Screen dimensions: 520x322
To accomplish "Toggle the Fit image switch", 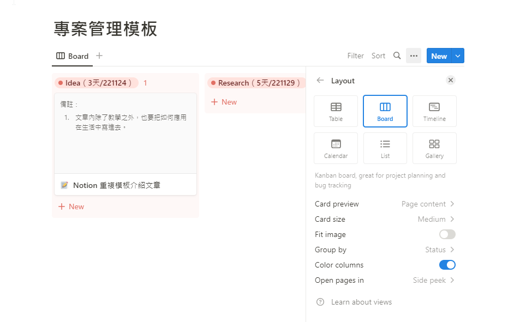I will 447,234.
